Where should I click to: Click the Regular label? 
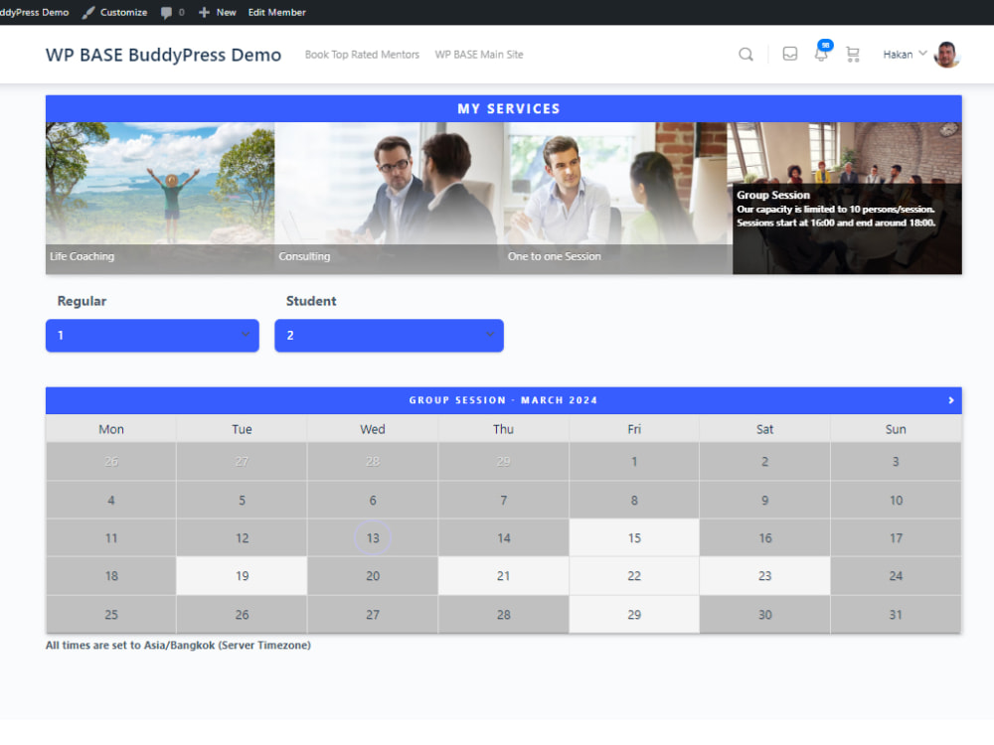[x=82, y=301]
